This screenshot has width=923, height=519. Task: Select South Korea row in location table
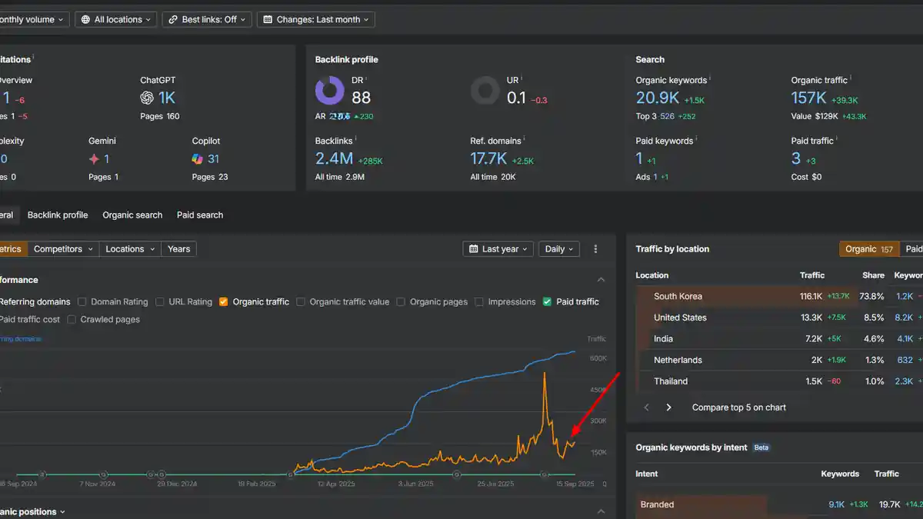(x=678, y=296)
